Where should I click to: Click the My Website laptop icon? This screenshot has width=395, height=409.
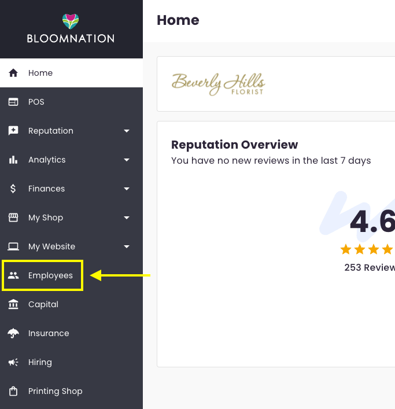coord(13,246)
